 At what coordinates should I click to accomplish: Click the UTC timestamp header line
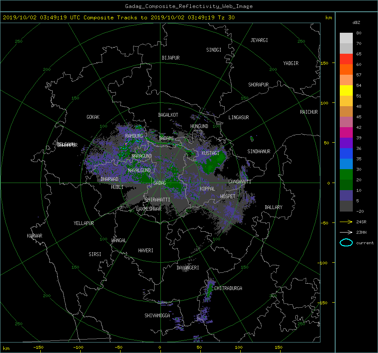(118, 18)
